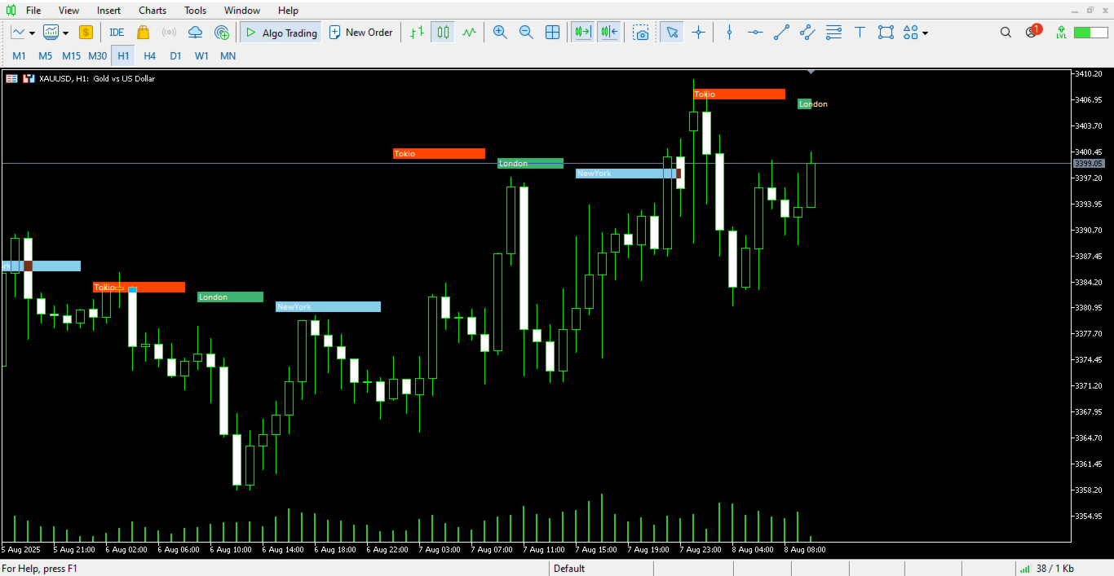Select the rectangle shape tool
Screen dimensions: 1114x576
(886, 33)
